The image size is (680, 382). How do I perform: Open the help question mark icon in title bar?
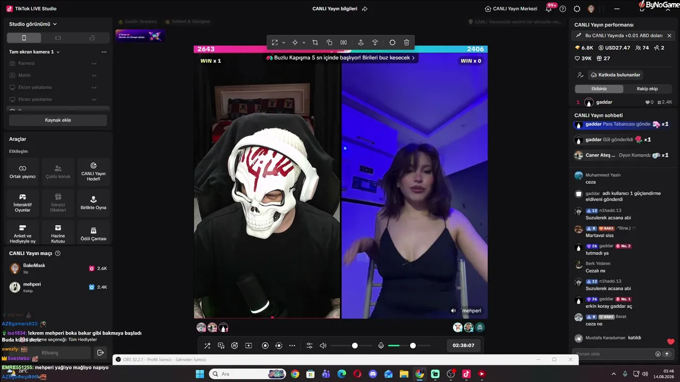563,8
